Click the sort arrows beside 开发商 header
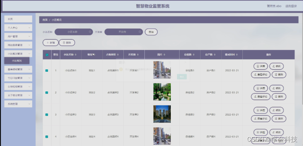303x146 pixels. click(x=138, y=55)
